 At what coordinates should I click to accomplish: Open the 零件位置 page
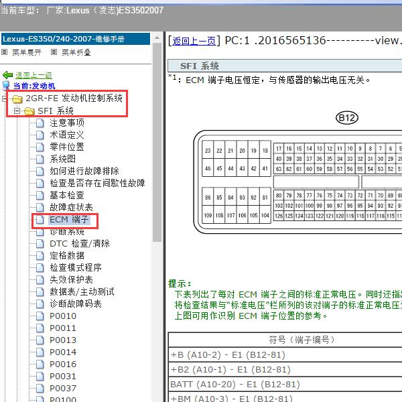67,147
